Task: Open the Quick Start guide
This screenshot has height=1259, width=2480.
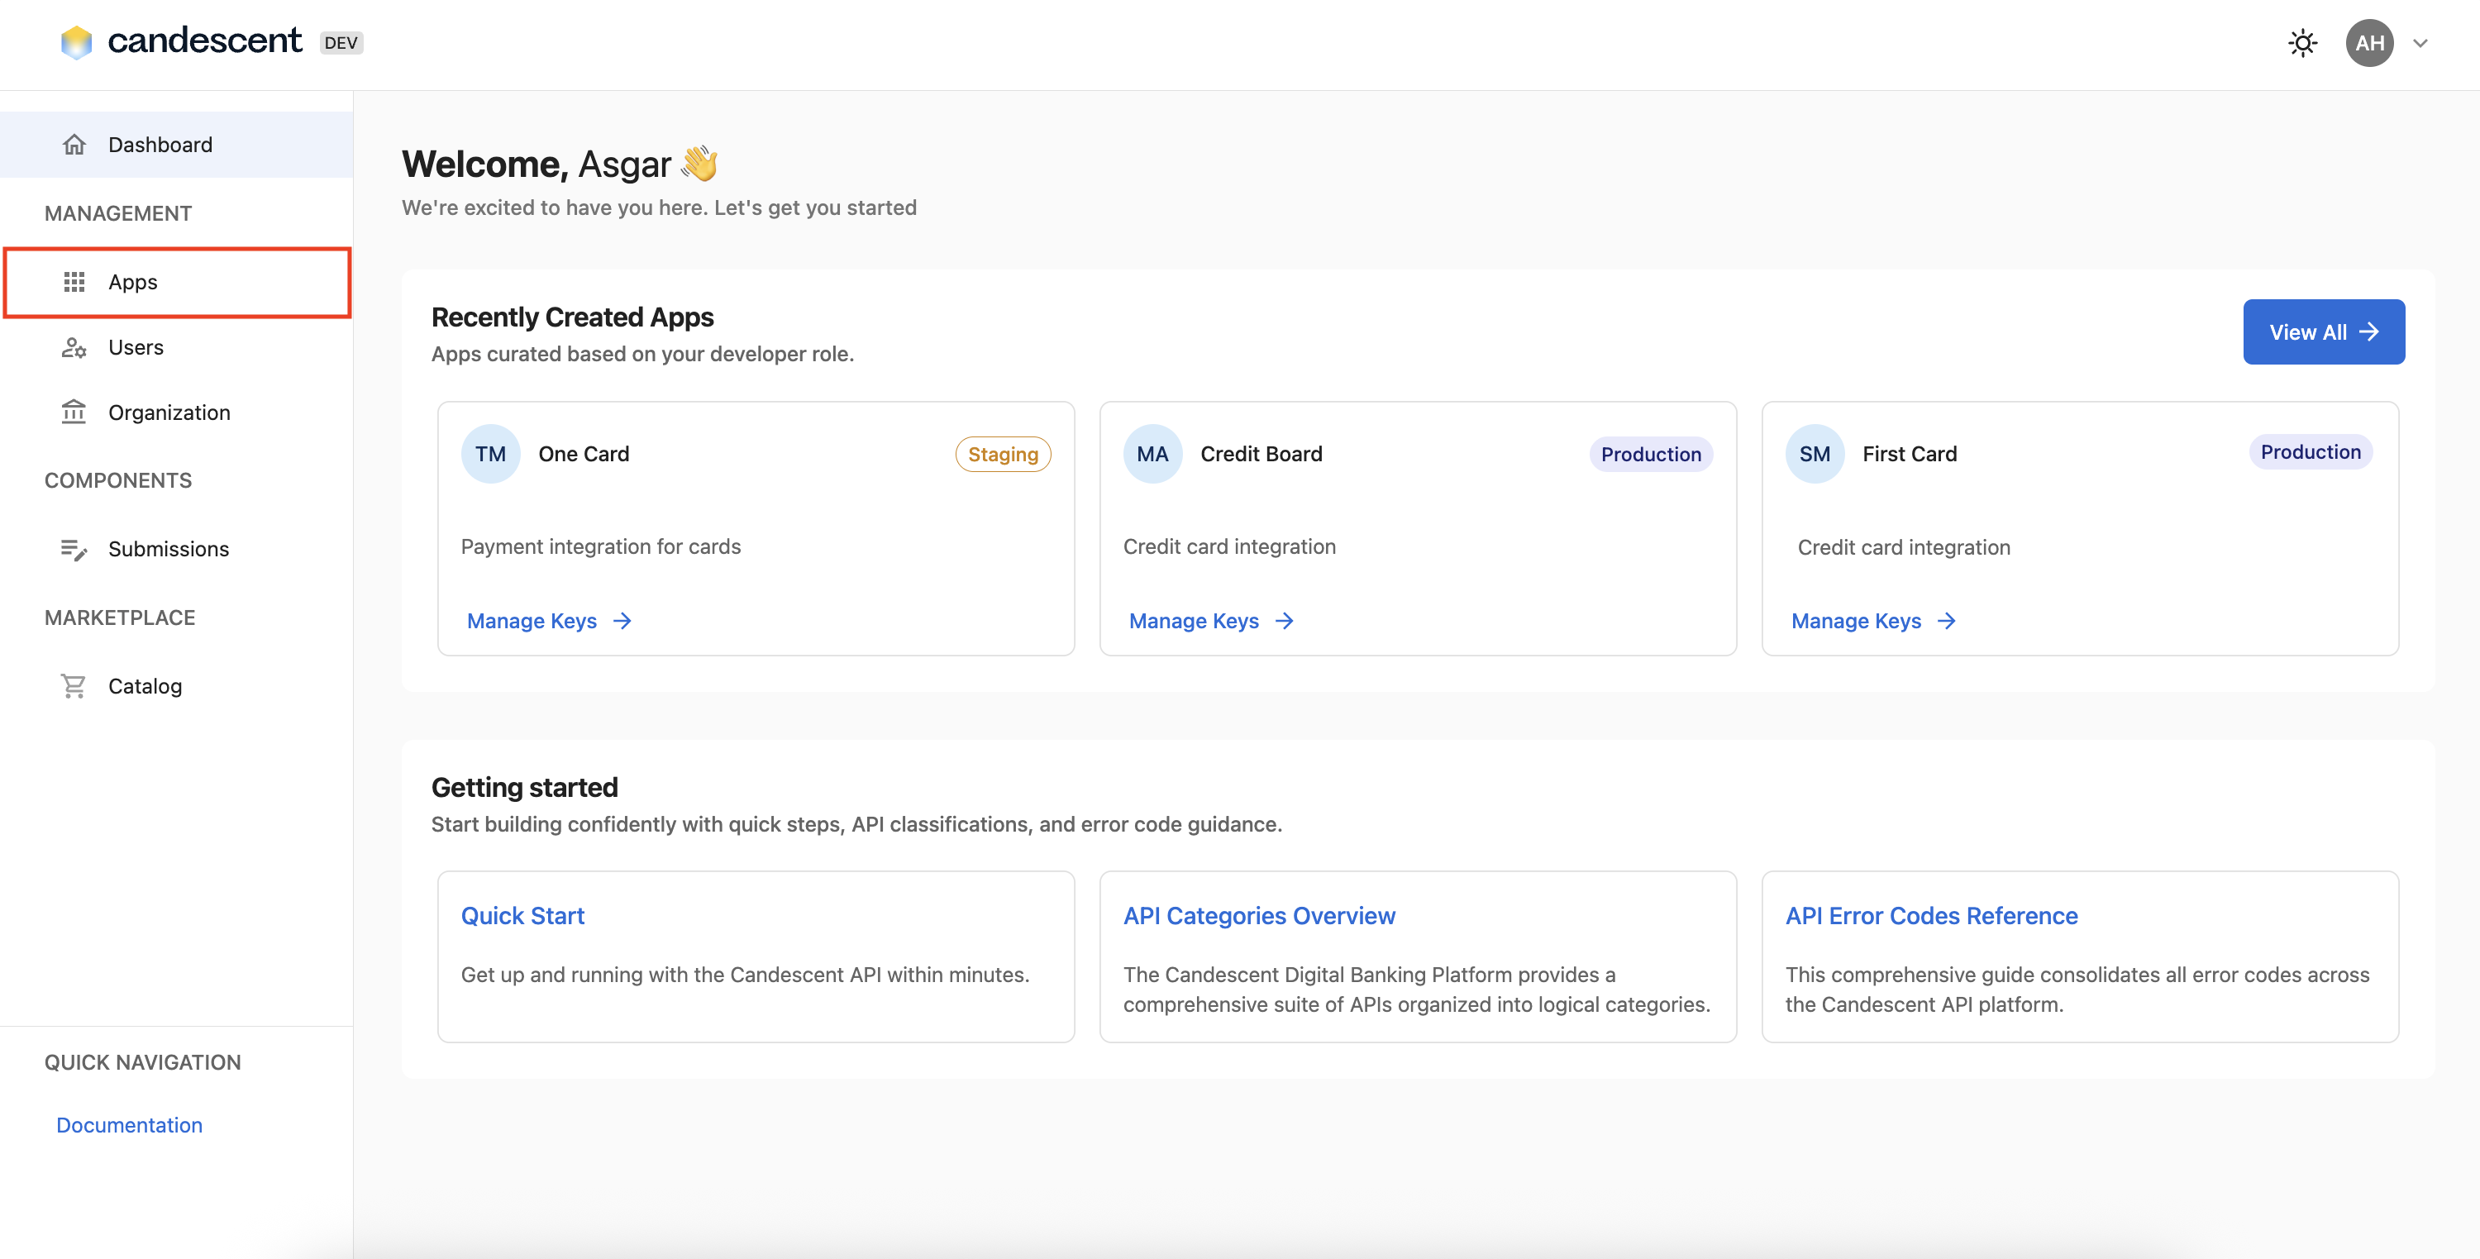Action: [x=522, y=915]
